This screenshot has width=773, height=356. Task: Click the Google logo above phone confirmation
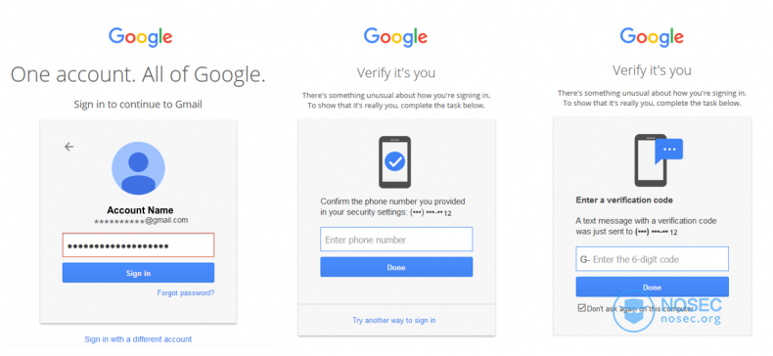[x=395, y=37]
